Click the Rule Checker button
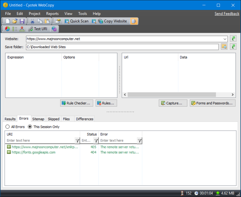This screenshot has width=241, height=197. pyautogui.click(x=76, y=103)
